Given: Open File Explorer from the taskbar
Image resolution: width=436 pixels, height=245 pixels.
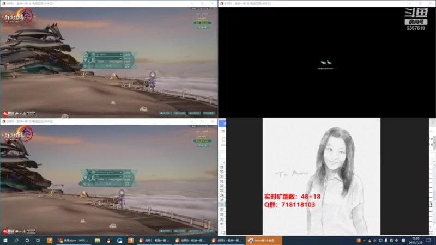Looking at the screenshot, I should coord(98,240).
